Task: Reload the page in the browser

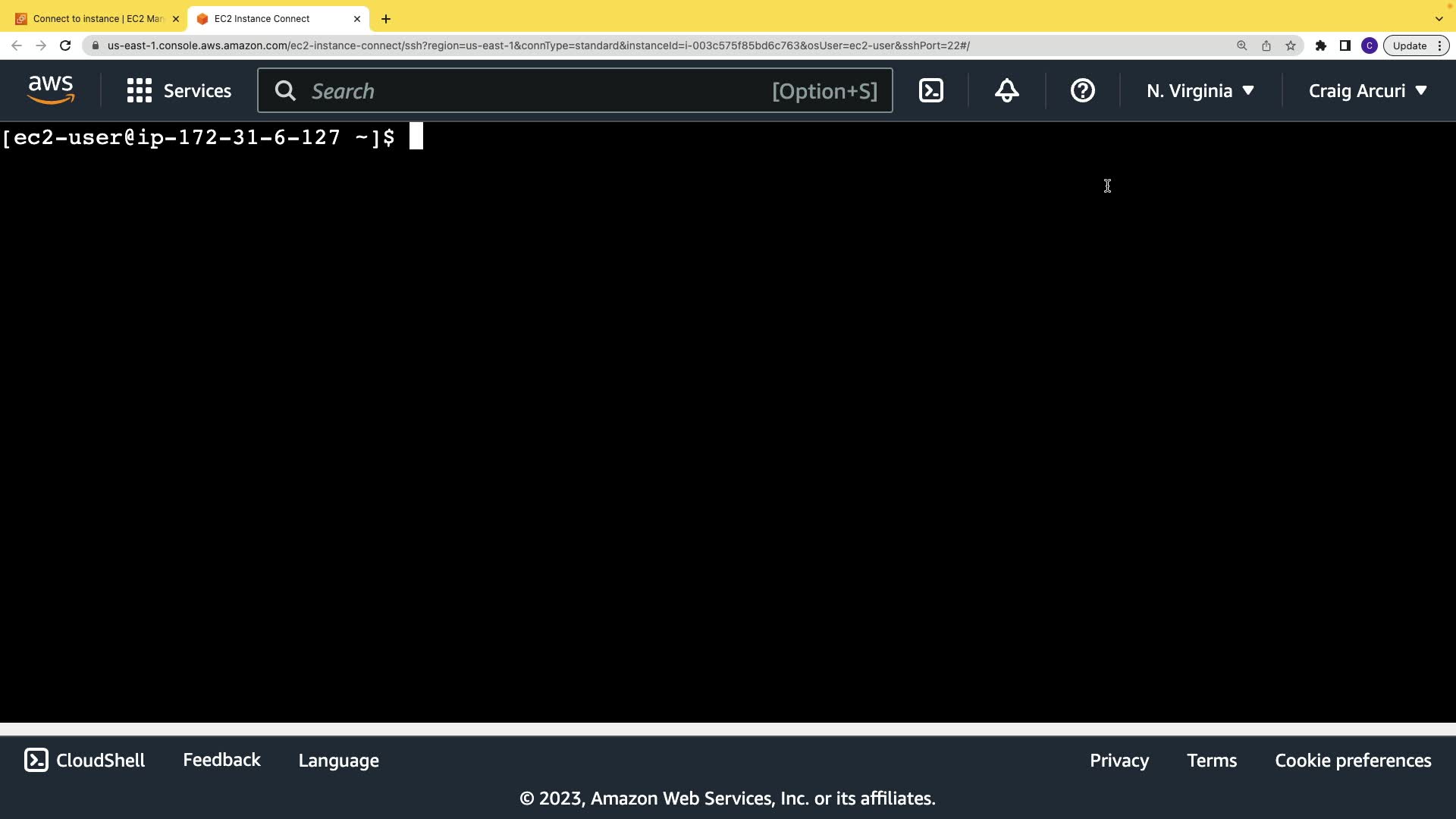Action: point(65,45)
